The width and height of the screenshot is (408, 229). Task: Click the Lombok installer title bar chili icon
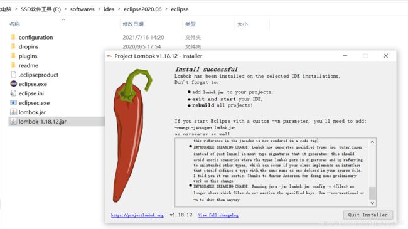(x=110, y=56)
